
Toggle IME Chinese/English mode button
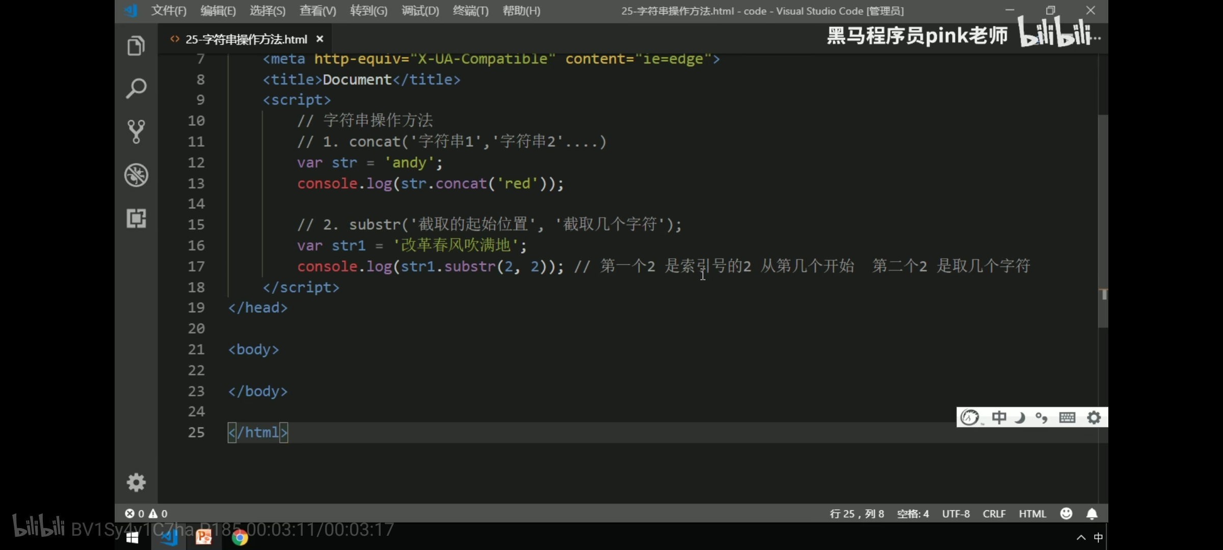tap(999, 418)
